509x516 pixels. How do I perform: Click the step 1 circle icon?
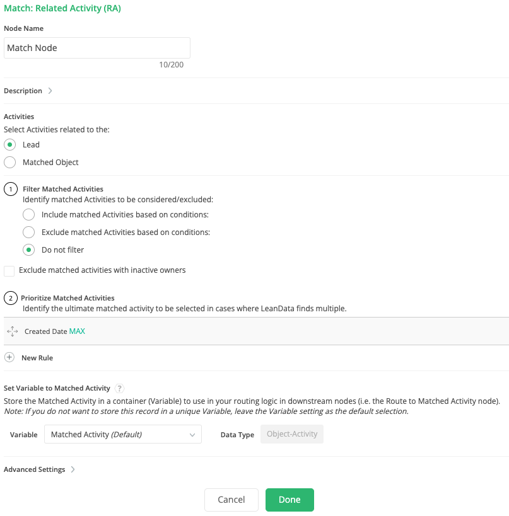pyautogui.click(x=10, y=189)
